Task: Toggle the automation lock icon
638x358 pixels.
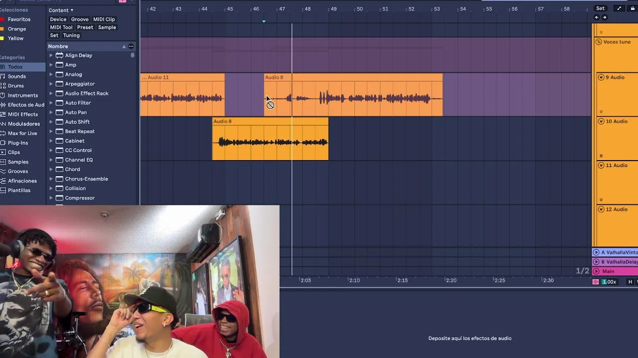Action: click(633, 8)
